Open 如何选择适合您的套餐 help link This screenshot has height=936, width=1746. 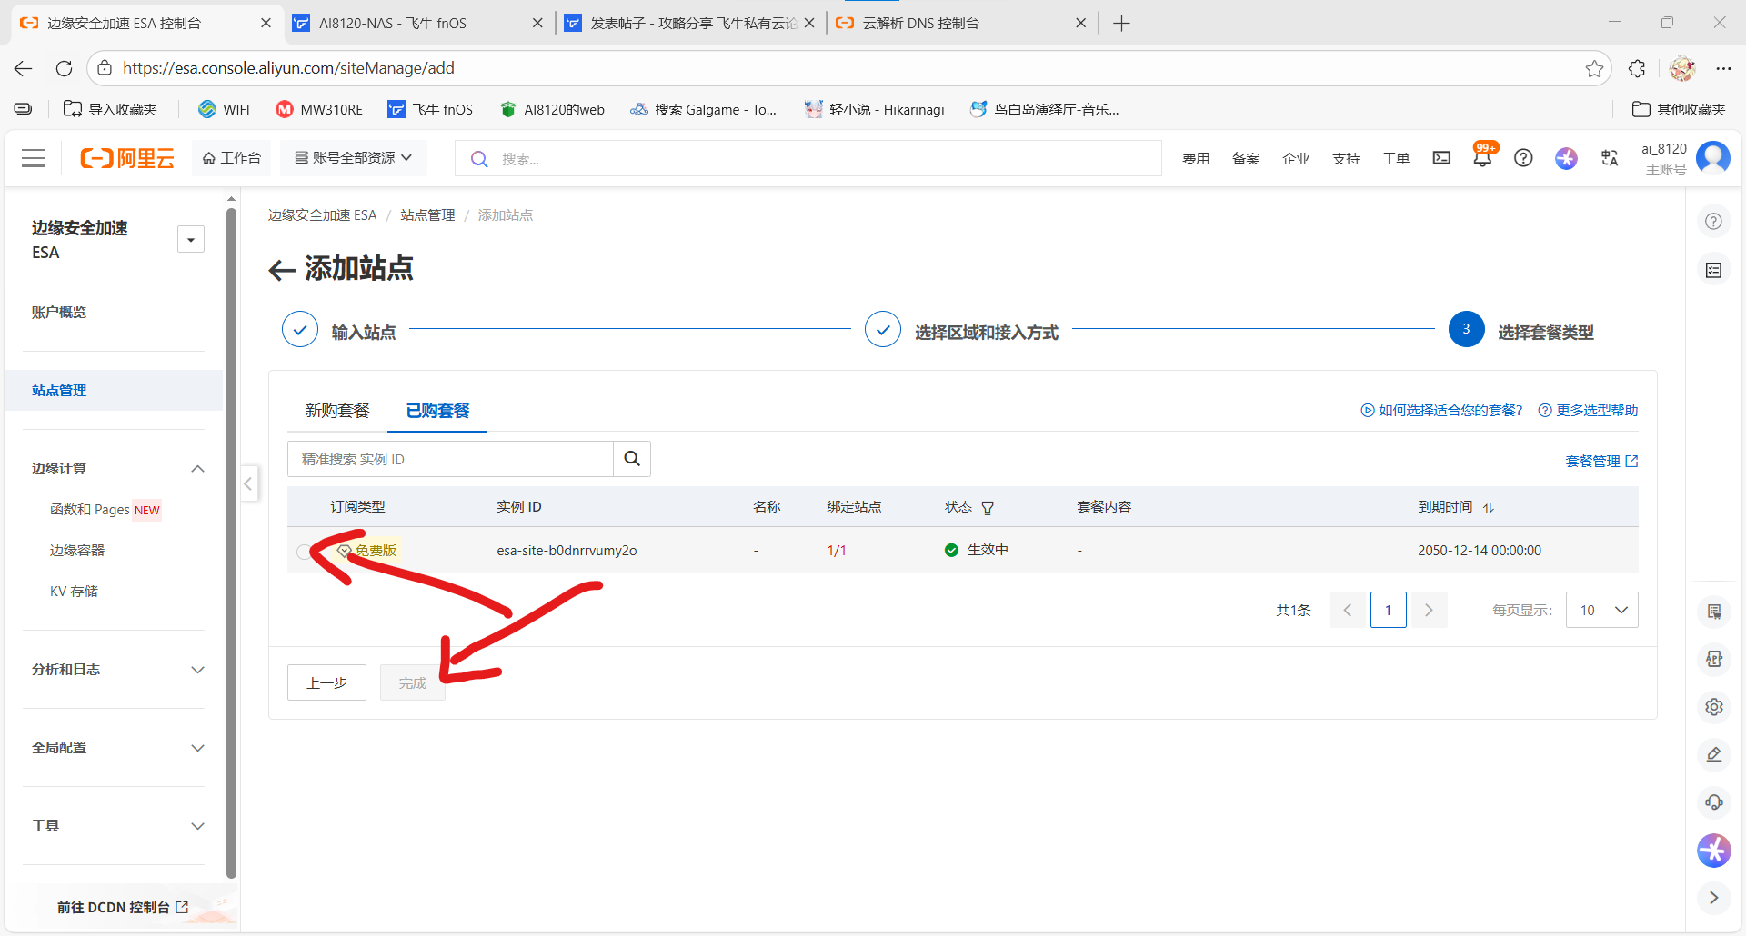pos(1441,411)
